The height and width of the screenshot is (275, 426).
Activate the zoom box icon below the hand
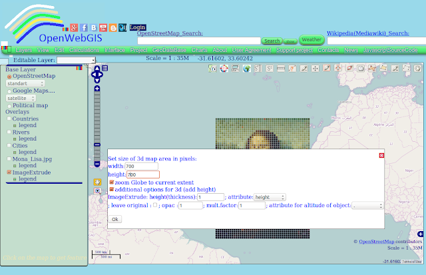97,191
